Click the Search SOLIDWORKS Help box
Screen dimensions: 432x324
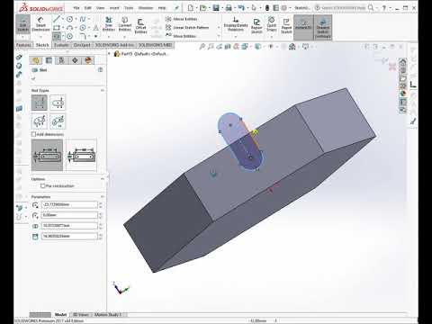pos(343,8)
